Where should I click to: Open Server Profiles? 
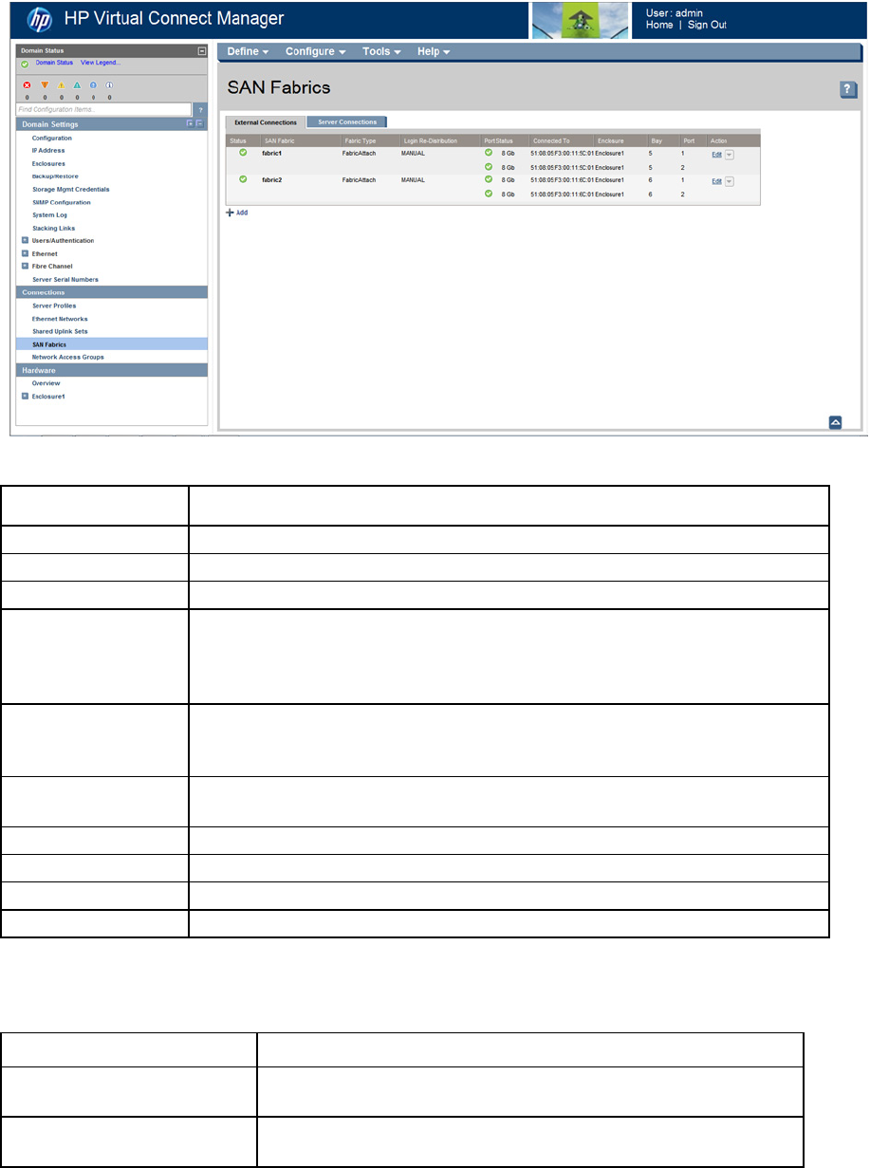54,306
